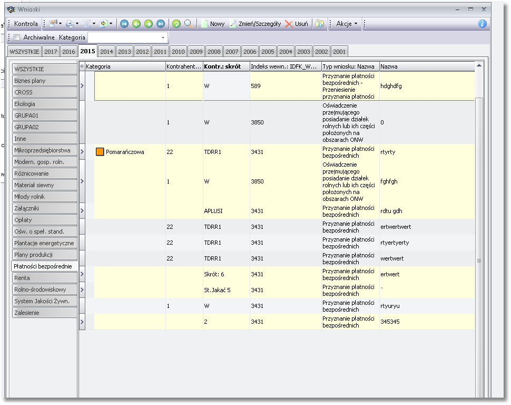Refresh the list with green circular icon

[x=176, y=24]
